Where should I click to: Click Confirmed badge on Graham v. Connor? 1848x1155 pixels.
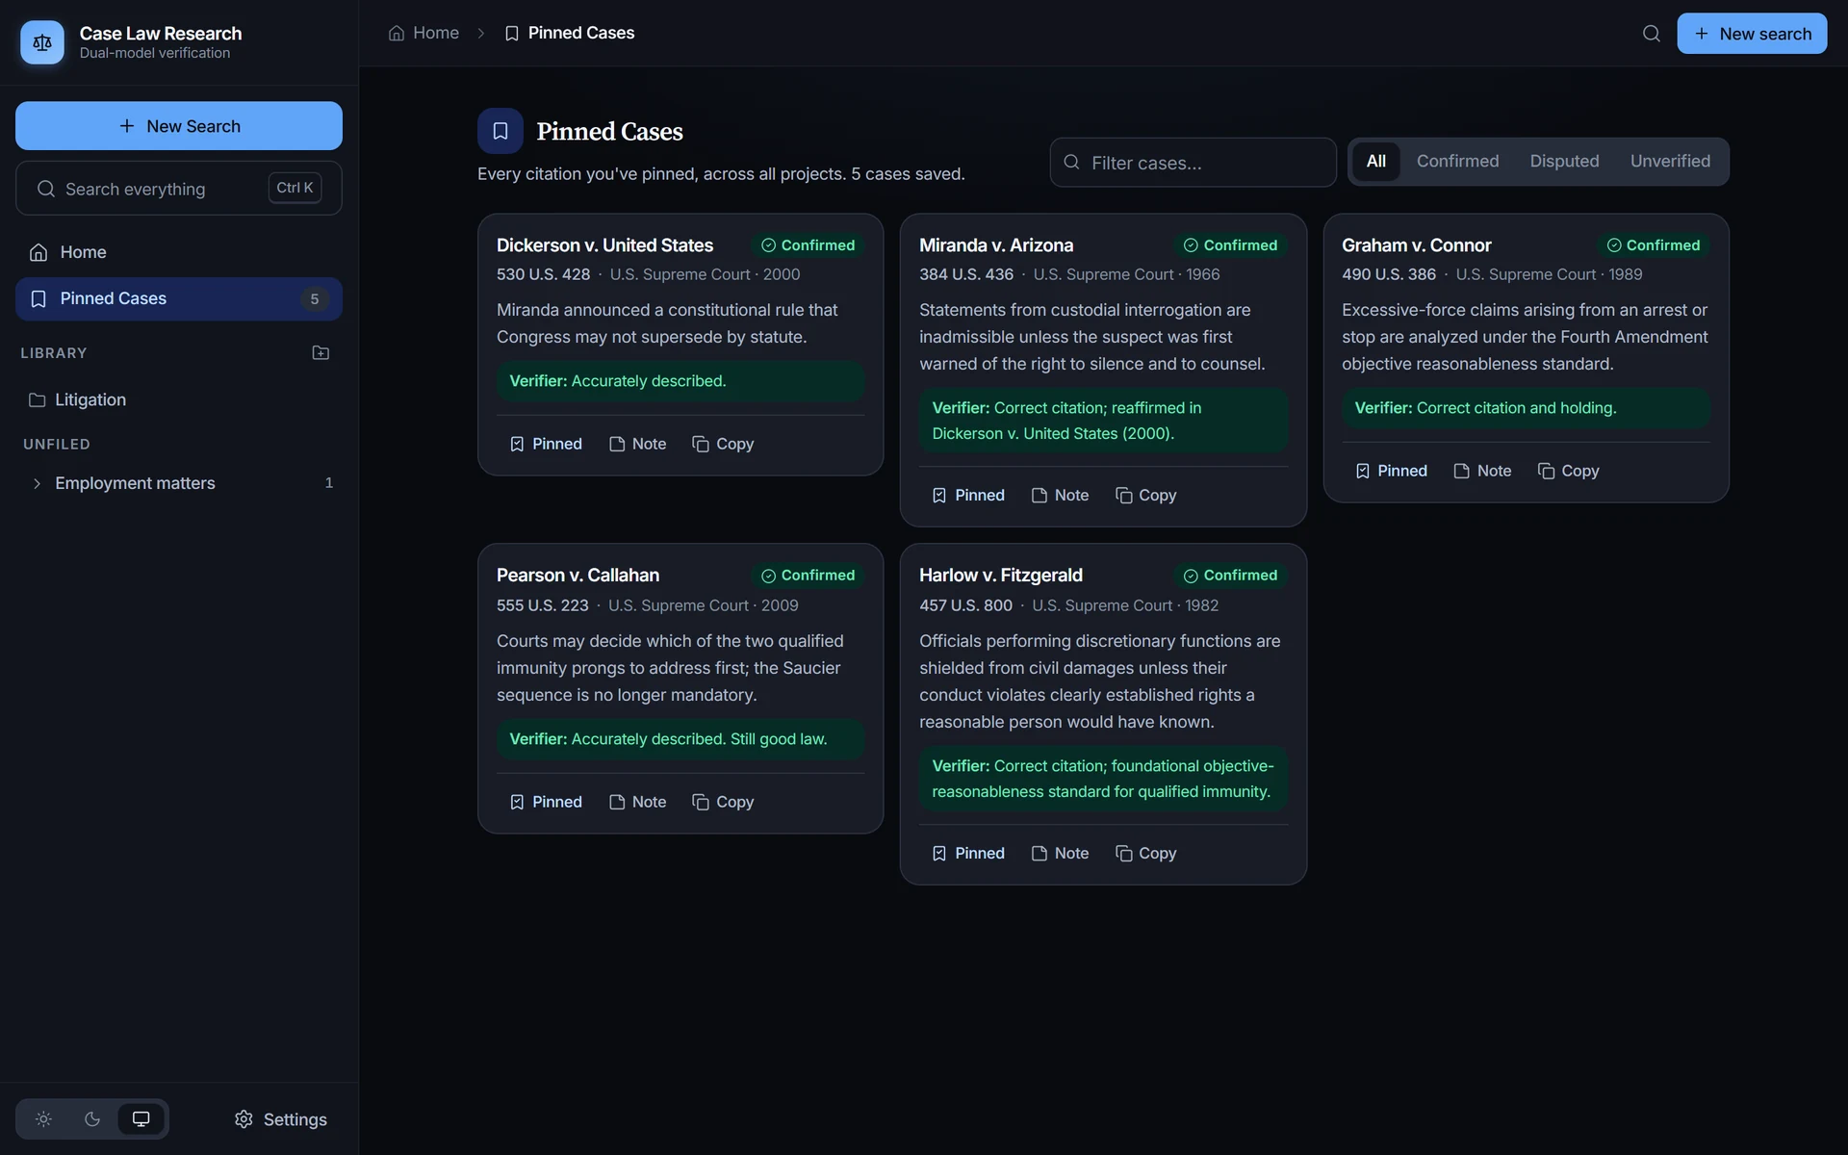coord(1654,245)
